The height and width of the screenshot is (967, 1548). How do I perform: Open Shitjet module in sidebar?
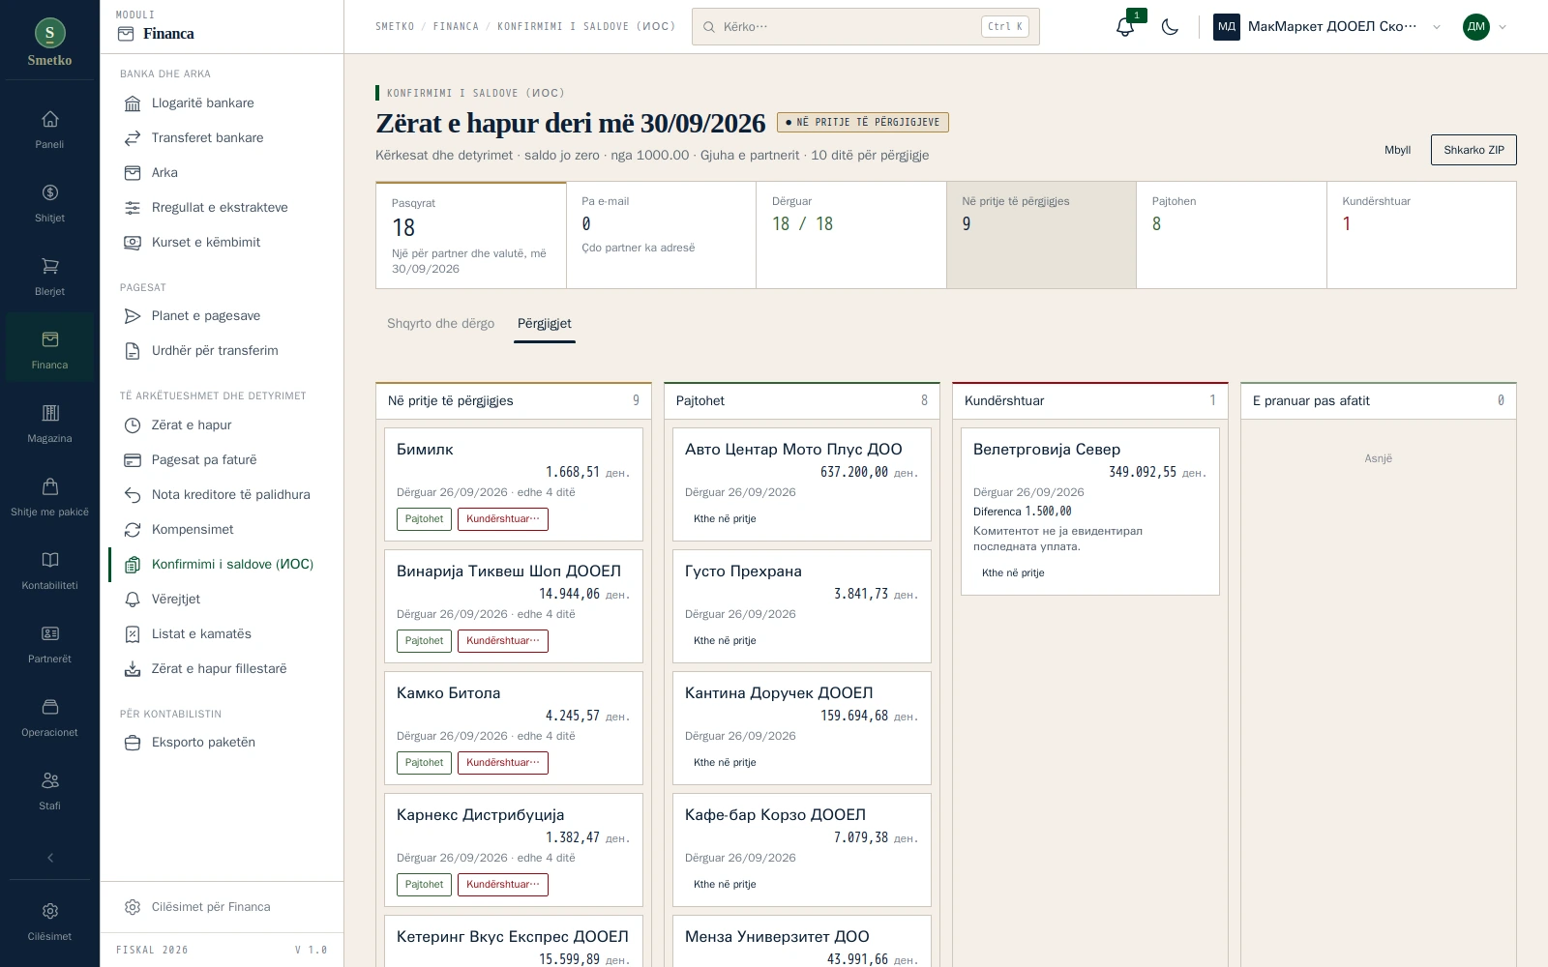click(49, 202)
